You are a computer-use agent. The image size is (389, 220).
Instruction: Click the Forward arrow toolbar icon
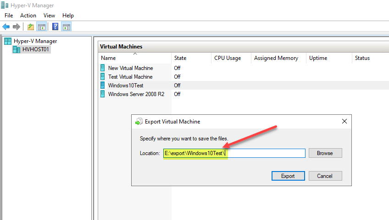click(17, 27)
